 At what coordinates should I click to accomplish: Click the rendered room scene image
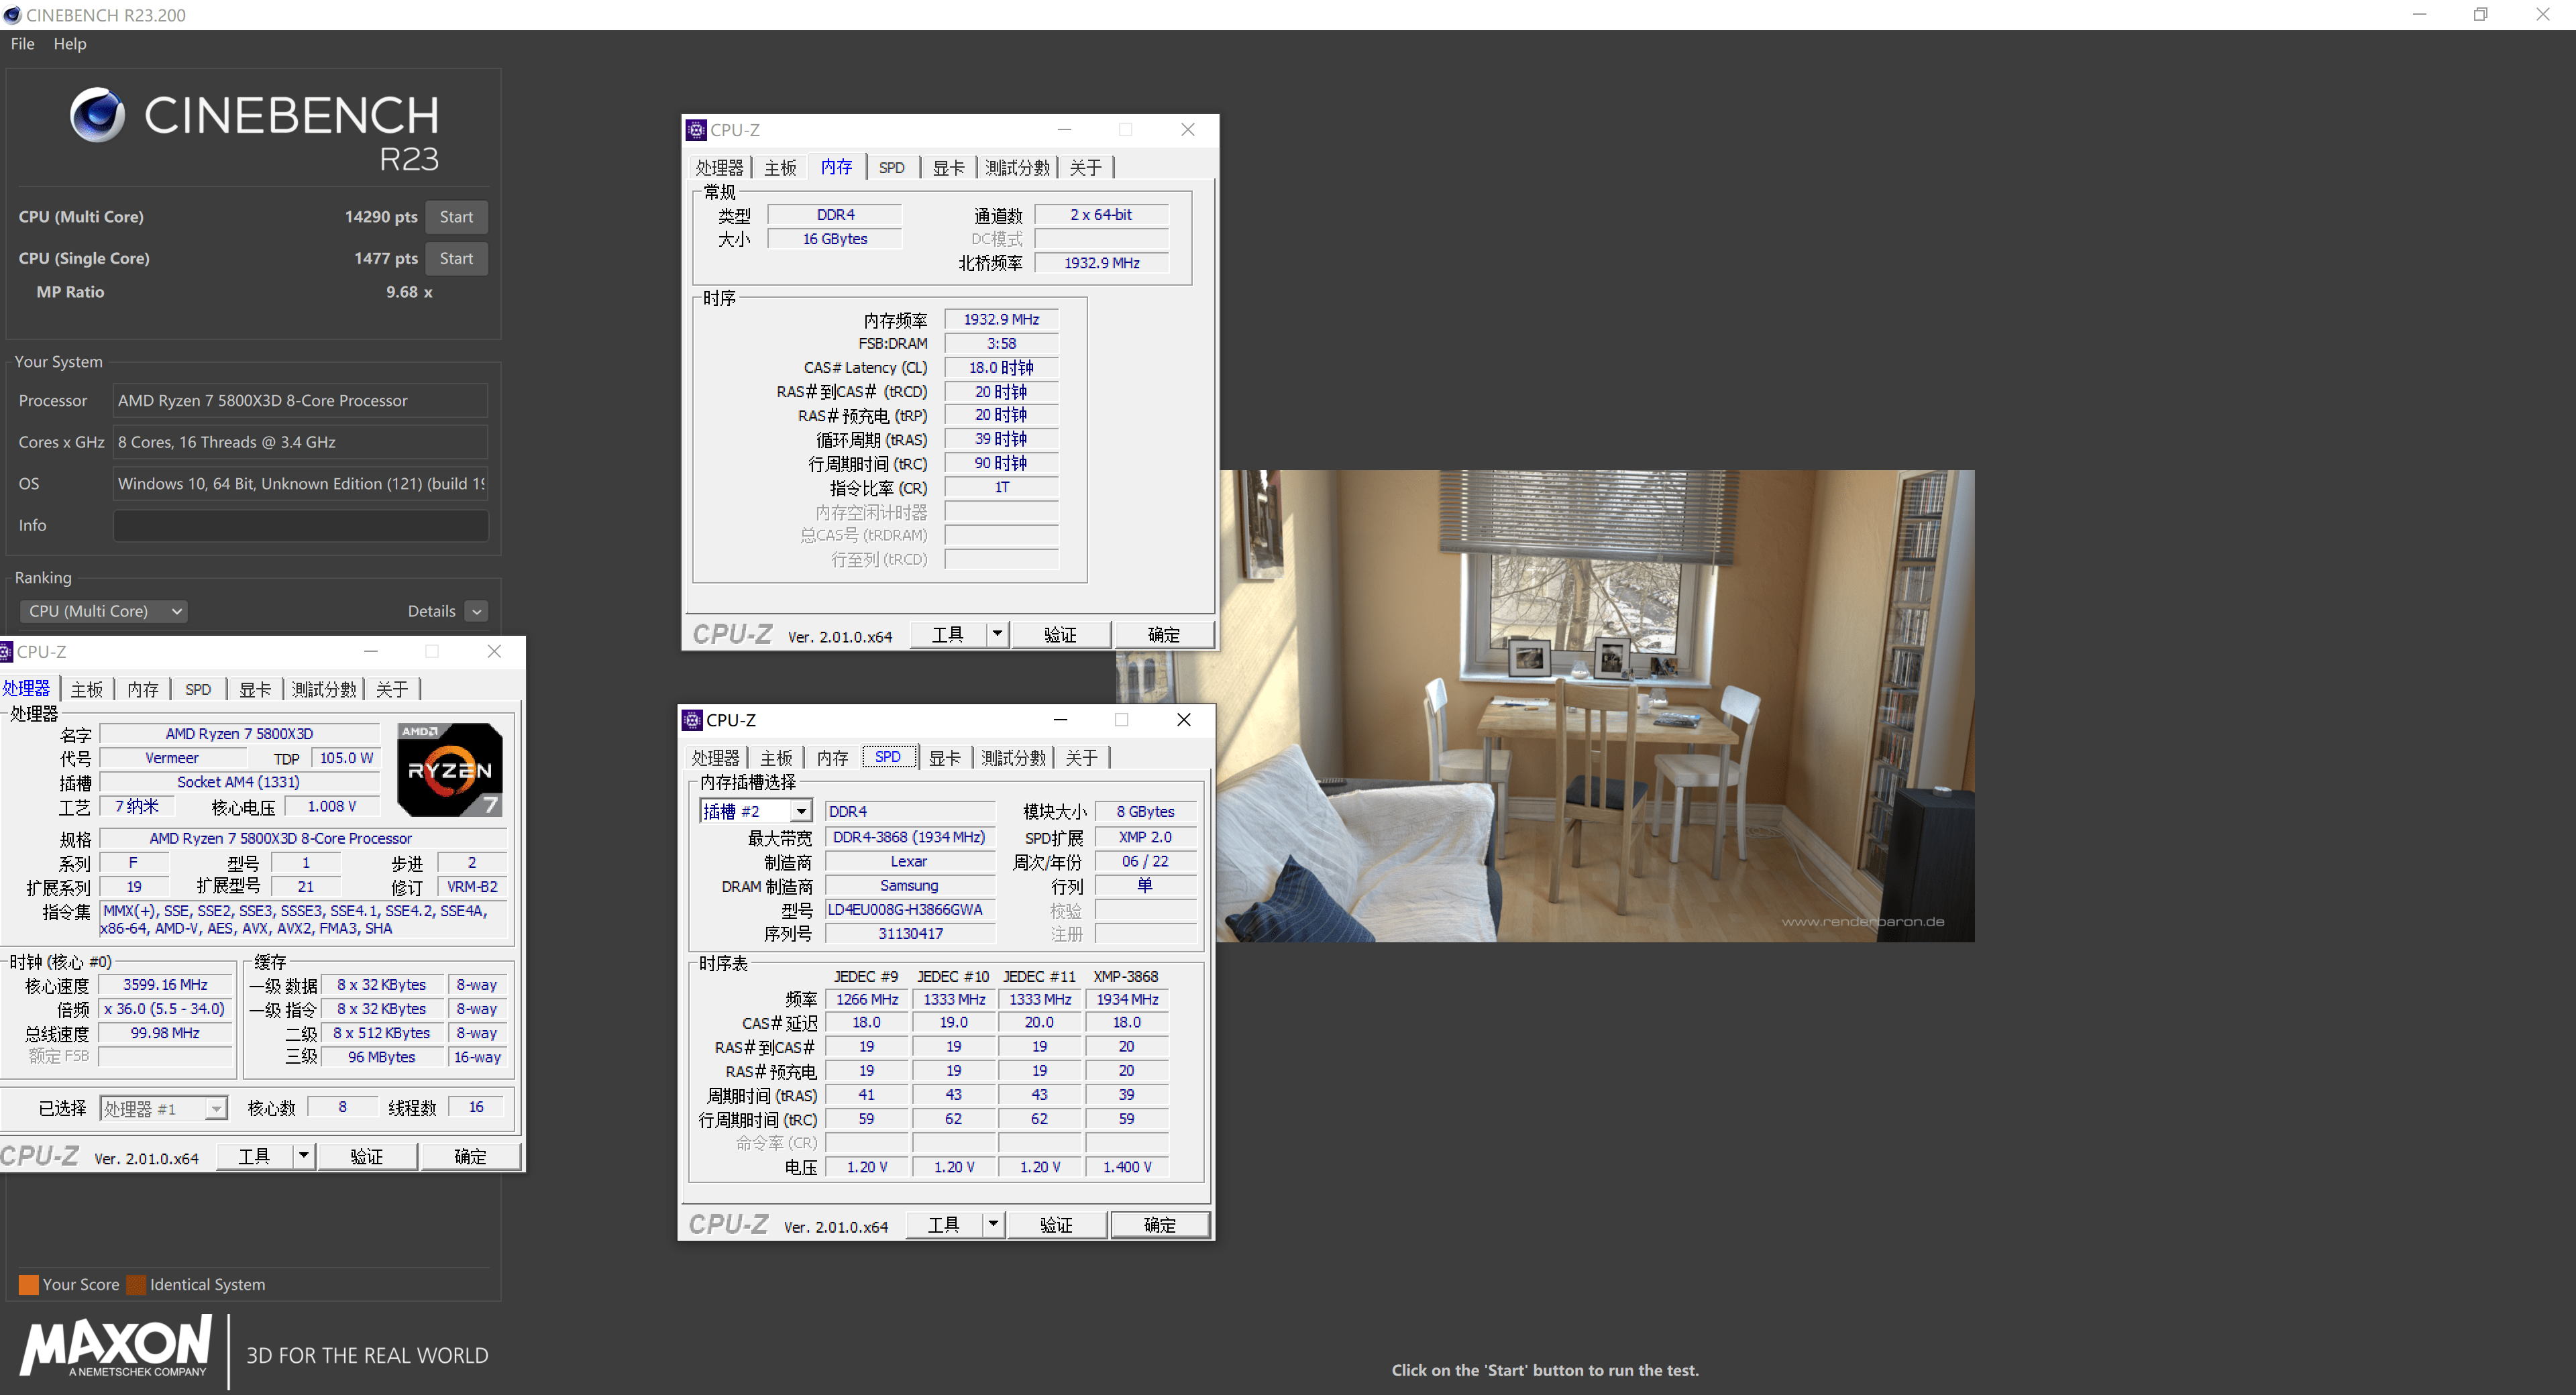pos(1596,706)
